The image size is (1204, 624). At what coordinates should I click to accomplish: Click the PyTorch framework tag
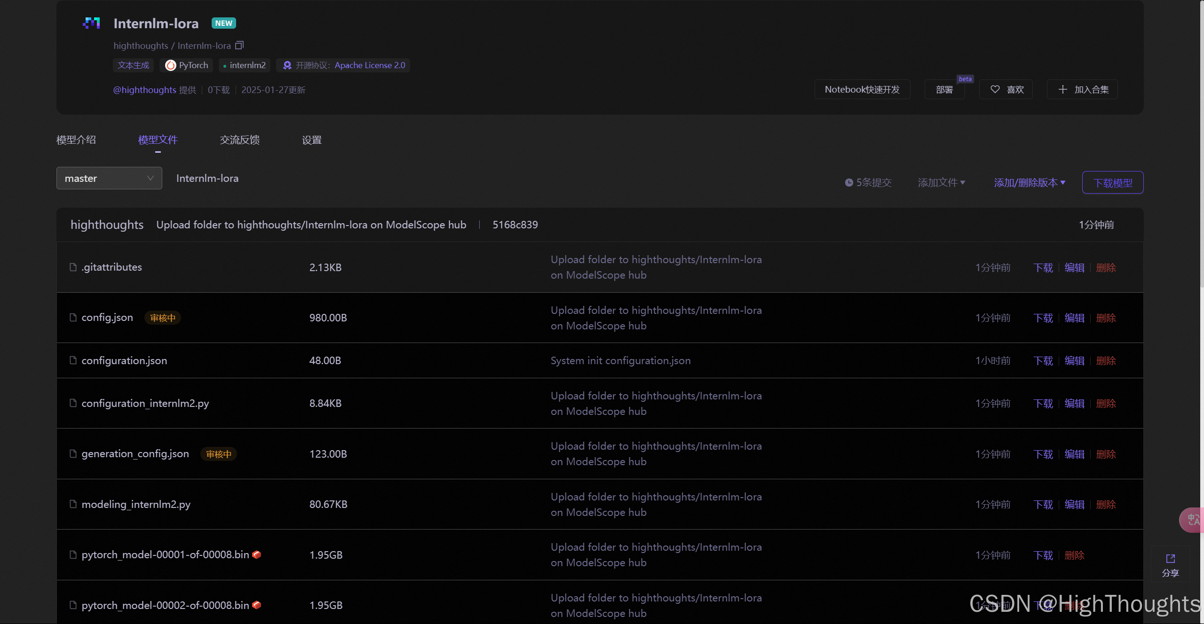[x=187, y=65]
